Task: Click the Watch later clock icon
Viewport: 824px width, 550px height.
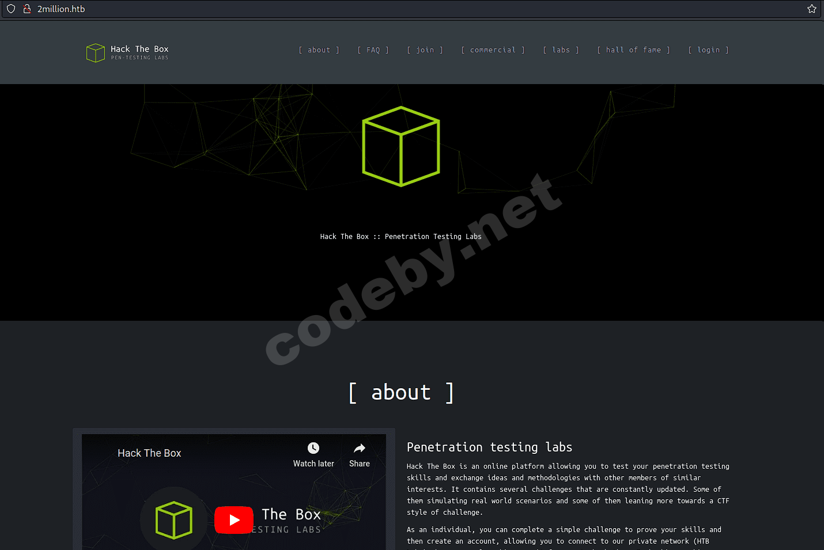Action: click(313, 448)
